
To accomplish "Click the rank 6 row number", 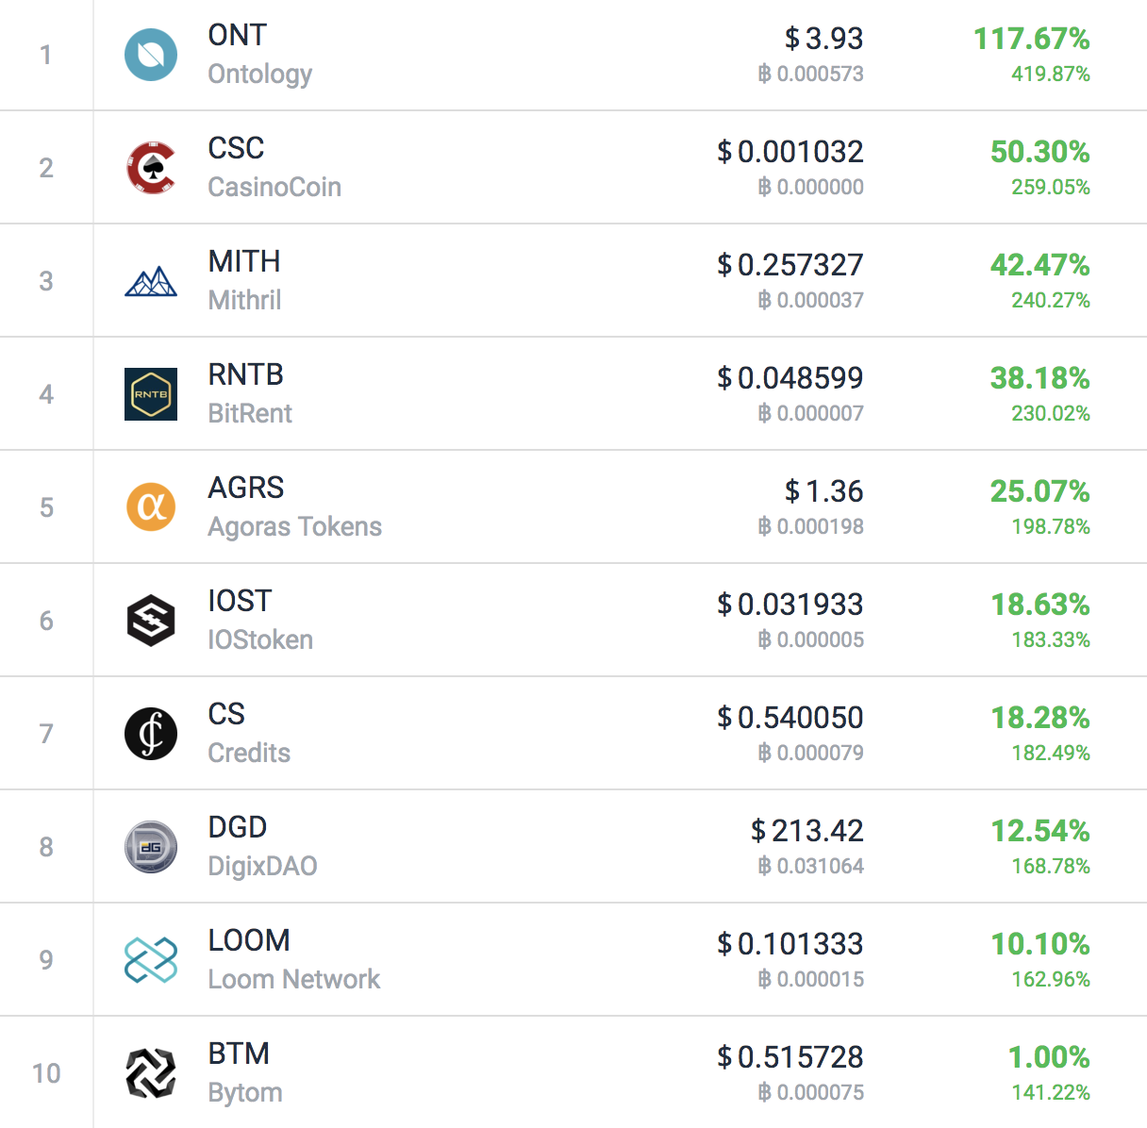I will click(x=46, y=621).
